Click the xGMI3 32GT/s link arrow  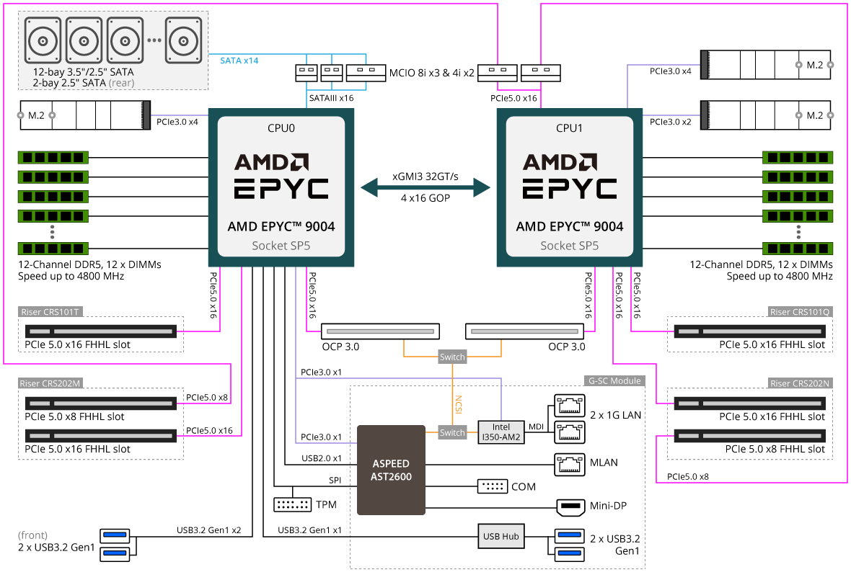pyautogui.click(x=427, y=186)
